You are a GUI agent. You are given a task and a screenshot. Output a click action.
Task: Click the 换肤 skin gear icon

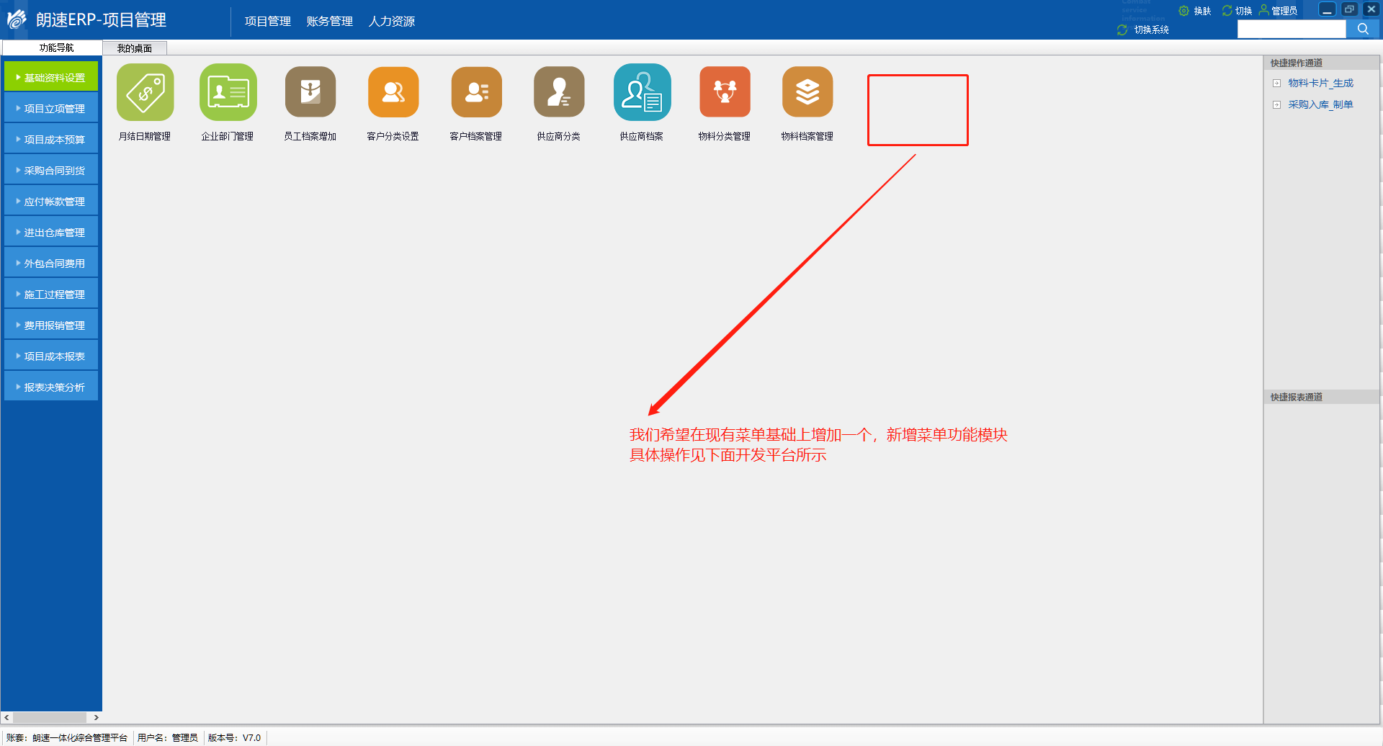(x=1183, y=11)
